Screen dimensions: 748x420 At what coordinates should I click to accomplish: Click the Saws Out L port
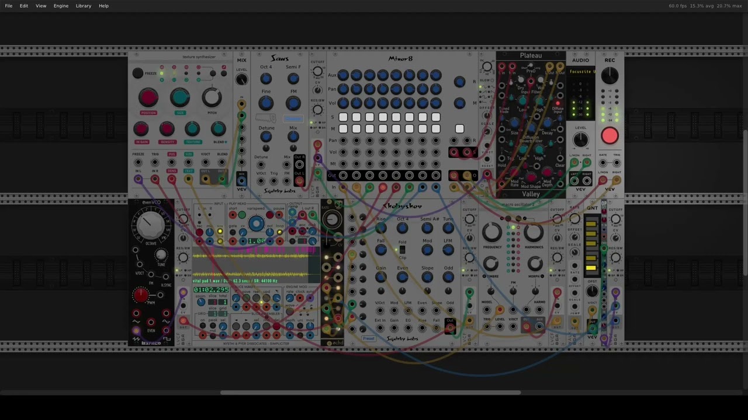tap(299, 180)
